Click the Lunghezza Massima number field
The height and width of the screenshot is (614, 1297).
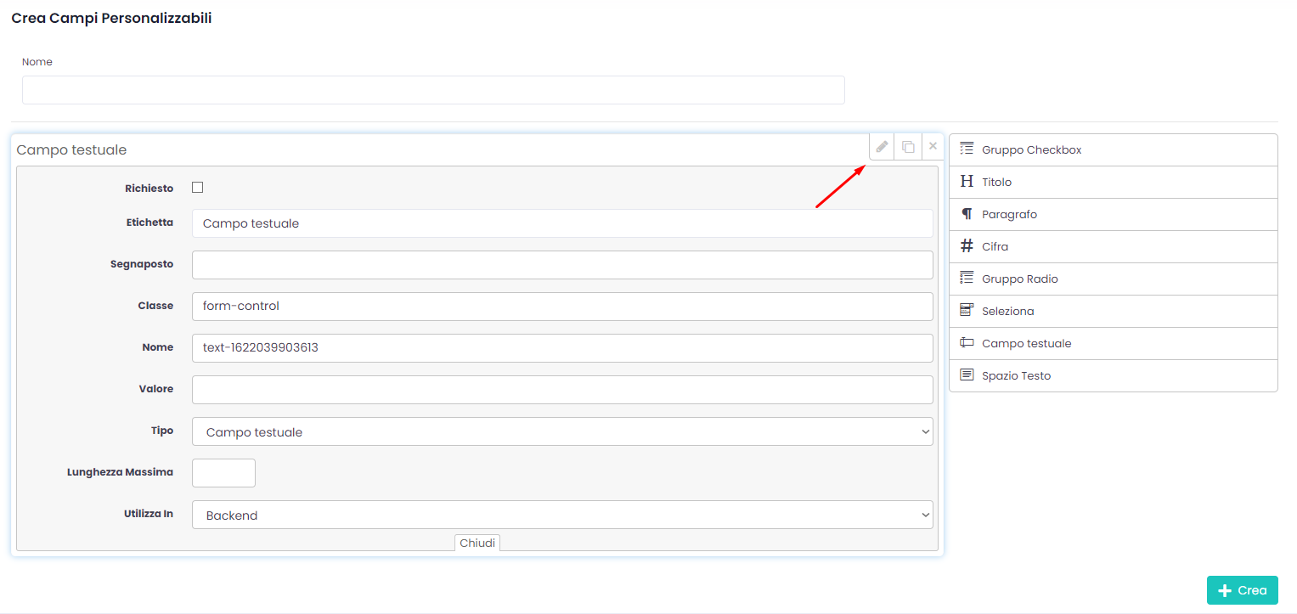(x=223, y=473)
